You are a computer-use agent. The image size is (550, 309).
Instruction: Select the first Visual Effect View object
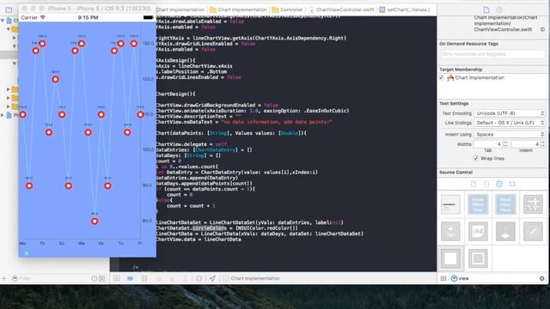pyautogui.click(x=478, y=204)
